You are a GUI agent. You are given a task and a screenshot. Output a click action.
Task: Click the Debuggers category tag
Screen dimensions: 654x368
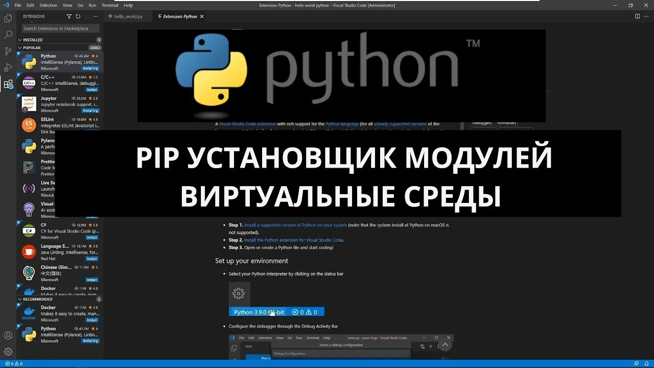pos(482,123)
